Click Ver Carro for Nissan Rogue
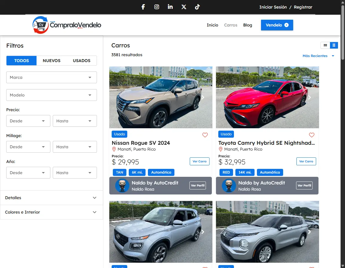Viewport: 345px width, 268px height. [x=199, y=161]
